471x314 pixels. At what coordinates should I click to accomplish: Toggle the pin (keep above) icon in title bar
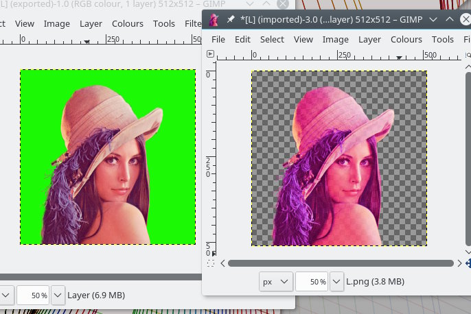(x=231, y=19)
